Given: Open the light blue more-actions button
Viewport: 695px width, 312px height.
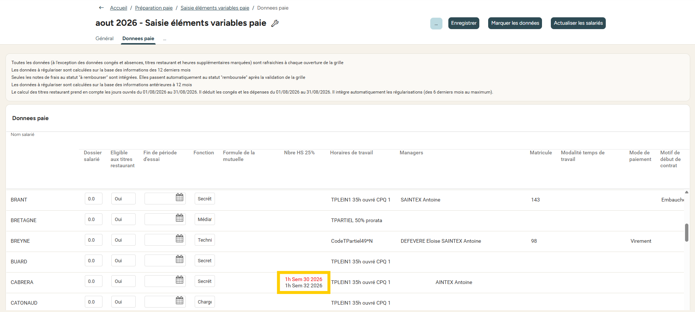Looking at the screenshot, I should 436,24.
